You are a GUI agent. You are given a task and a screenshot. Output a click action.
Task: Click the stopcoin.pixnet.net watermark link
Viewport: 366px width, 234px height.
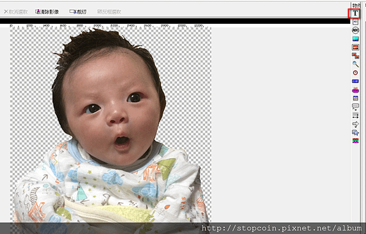tap(282, 228)
